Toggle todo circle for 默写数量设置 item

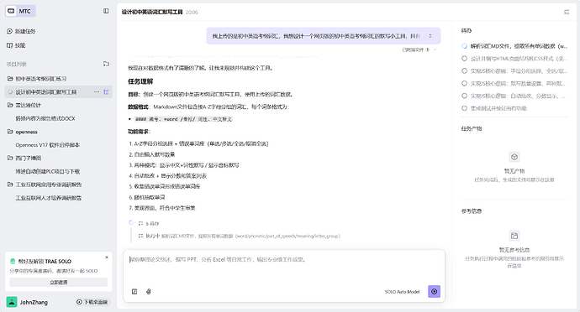point(464,83)
